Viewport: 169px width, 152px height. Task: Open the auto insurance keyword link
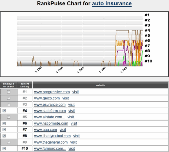[112, 4]
